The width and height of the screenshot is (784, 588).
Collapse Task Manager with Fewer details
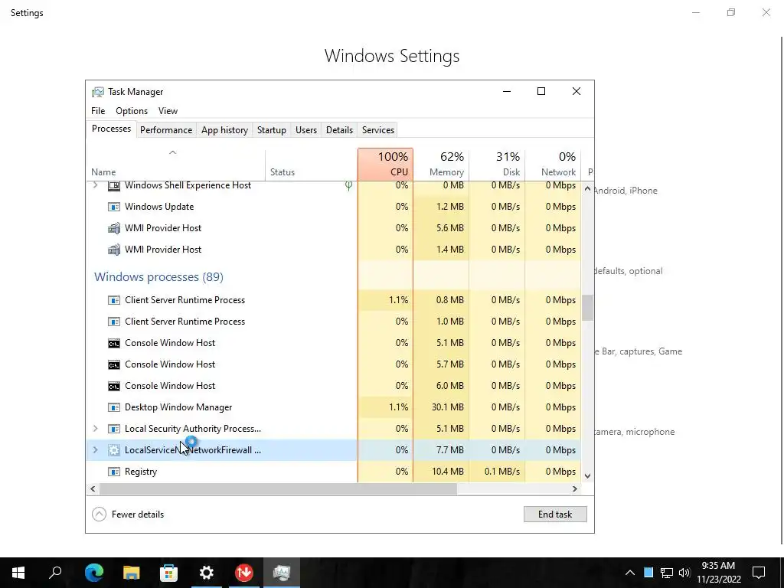[128, 514]
